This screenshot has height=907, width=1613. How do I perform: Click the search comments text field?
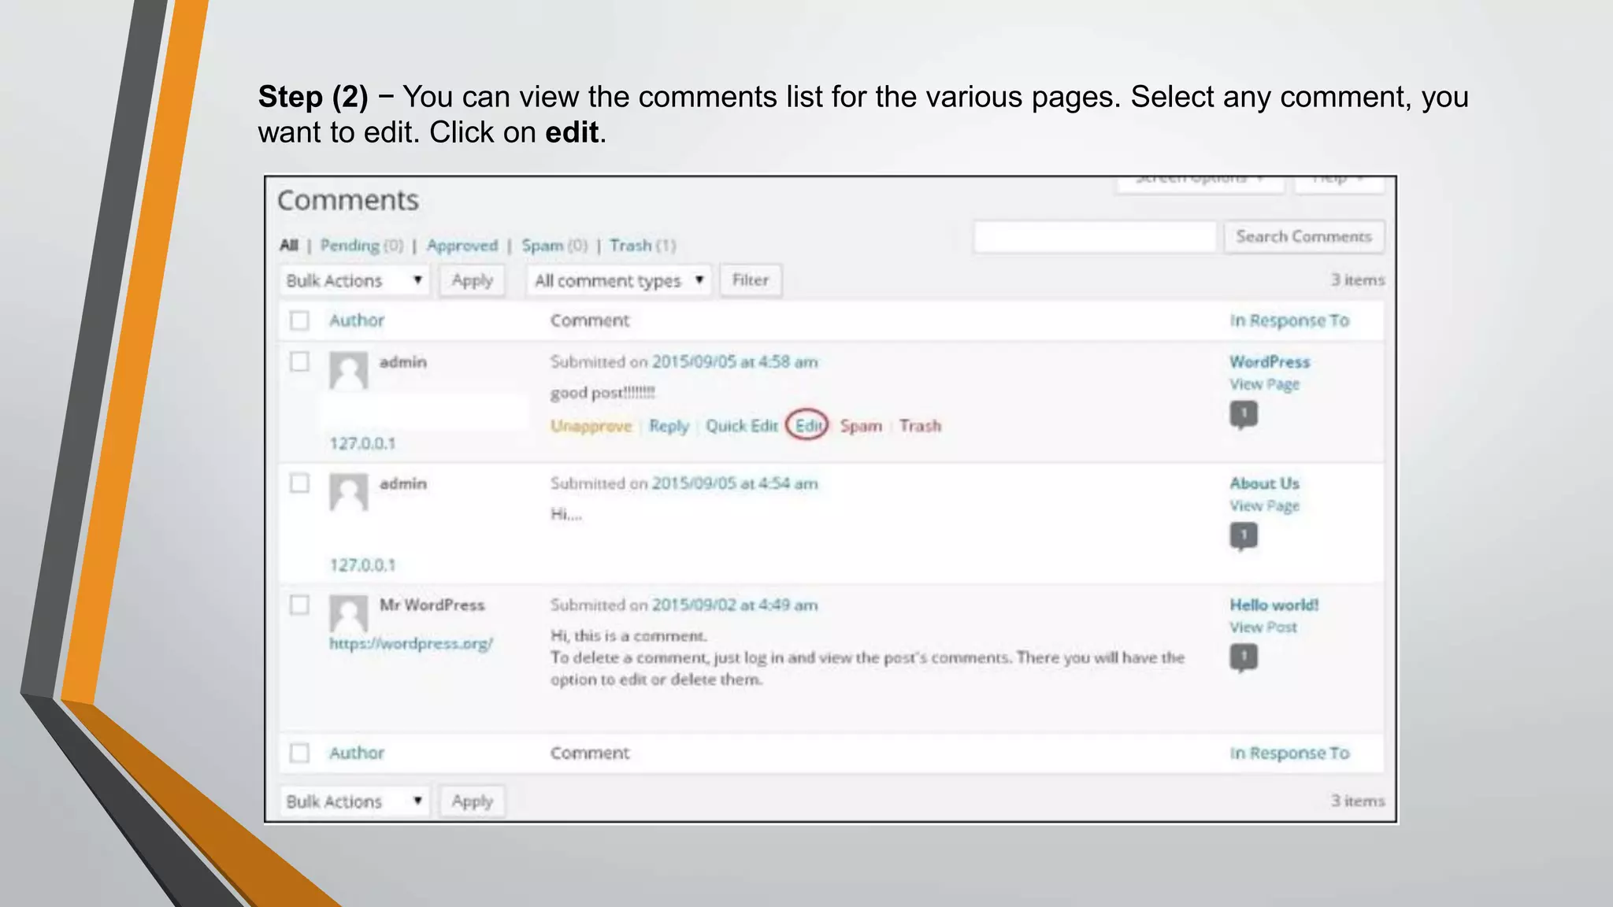(1095, 237)
